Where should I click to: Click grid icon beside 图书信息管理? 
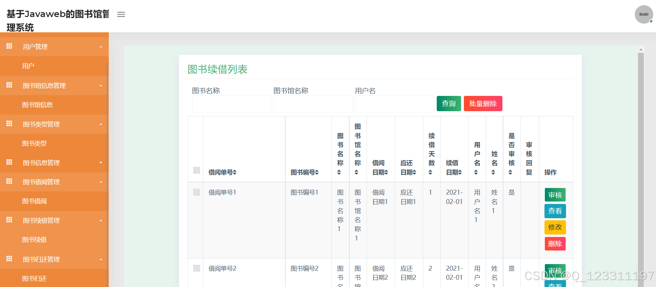click(x=9, y=162)
